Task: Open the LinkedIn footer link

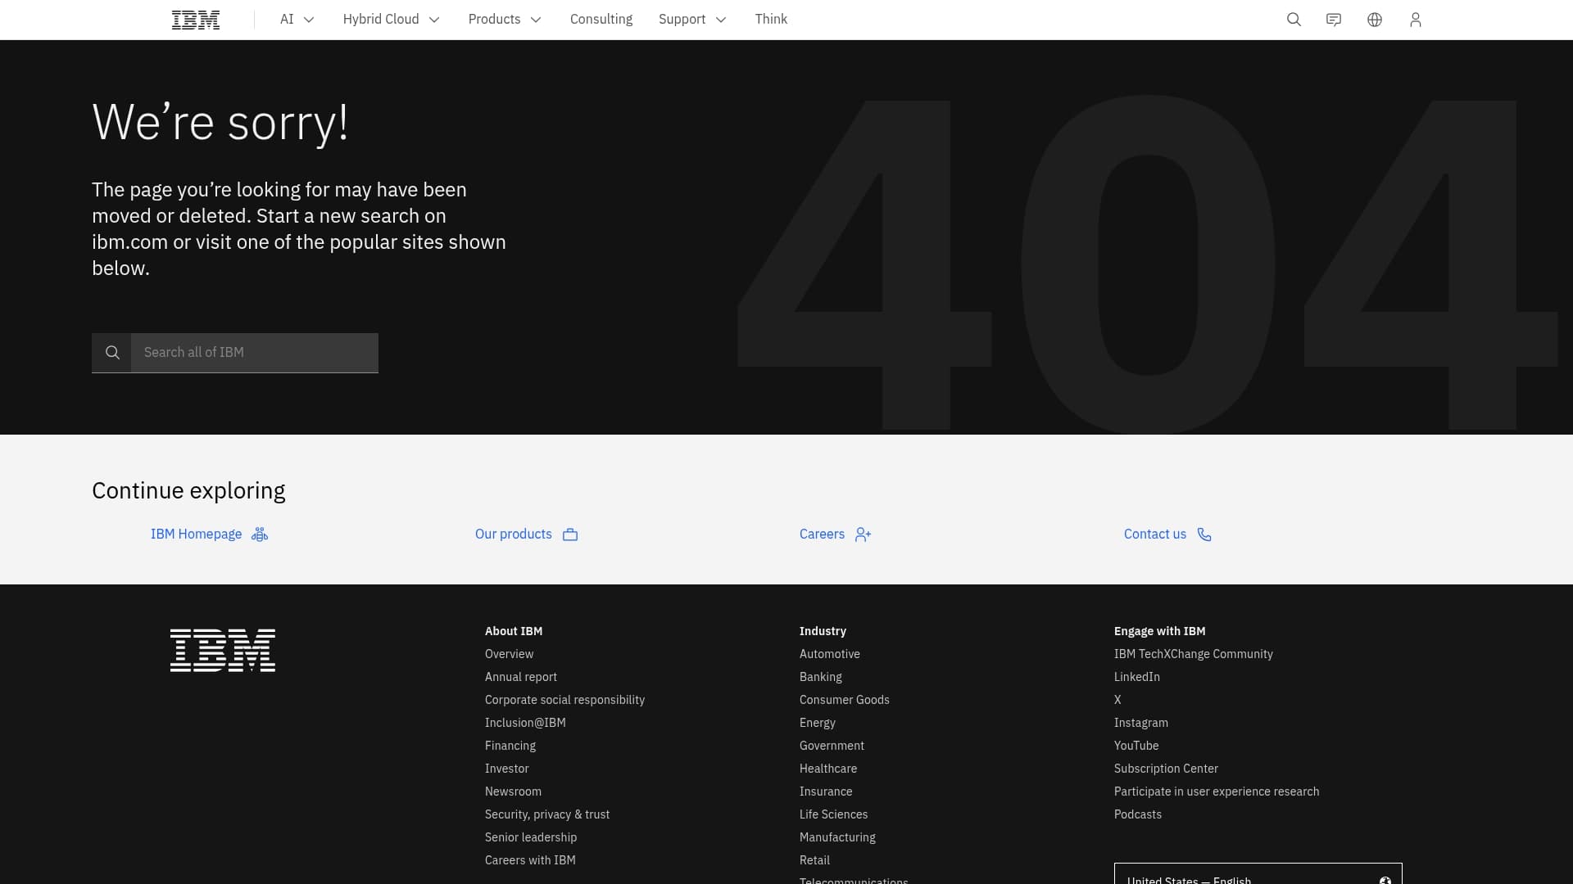Action: pyautogui.click(x=1137, y=677)
